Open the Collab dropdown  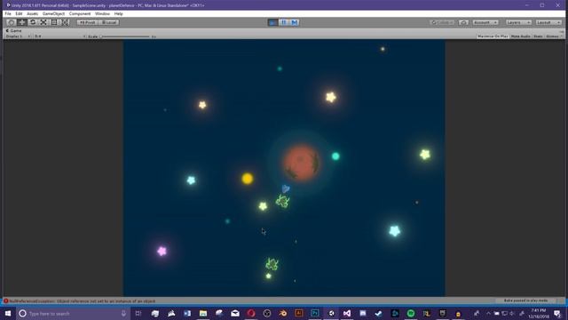pos(442,22)
